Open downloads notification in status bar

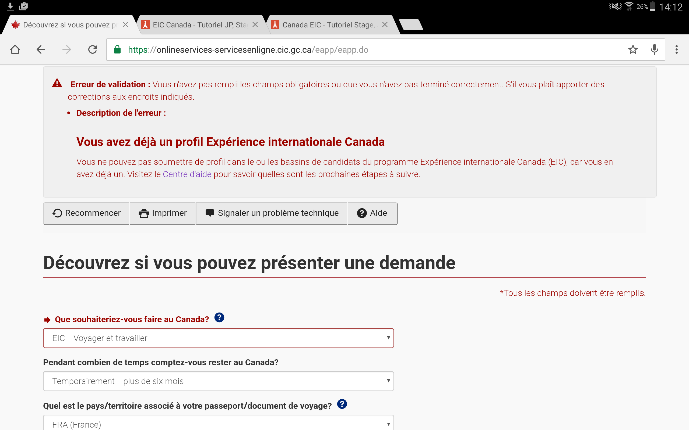[x=10, y=6]
